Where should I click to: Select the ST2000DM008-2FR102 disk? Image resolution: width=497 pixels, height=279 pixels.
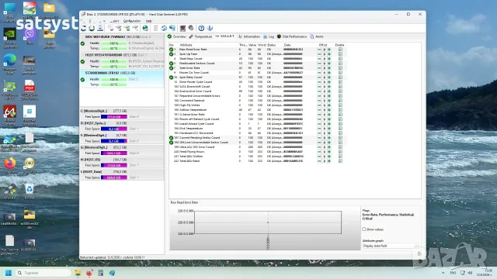[122, 78]
